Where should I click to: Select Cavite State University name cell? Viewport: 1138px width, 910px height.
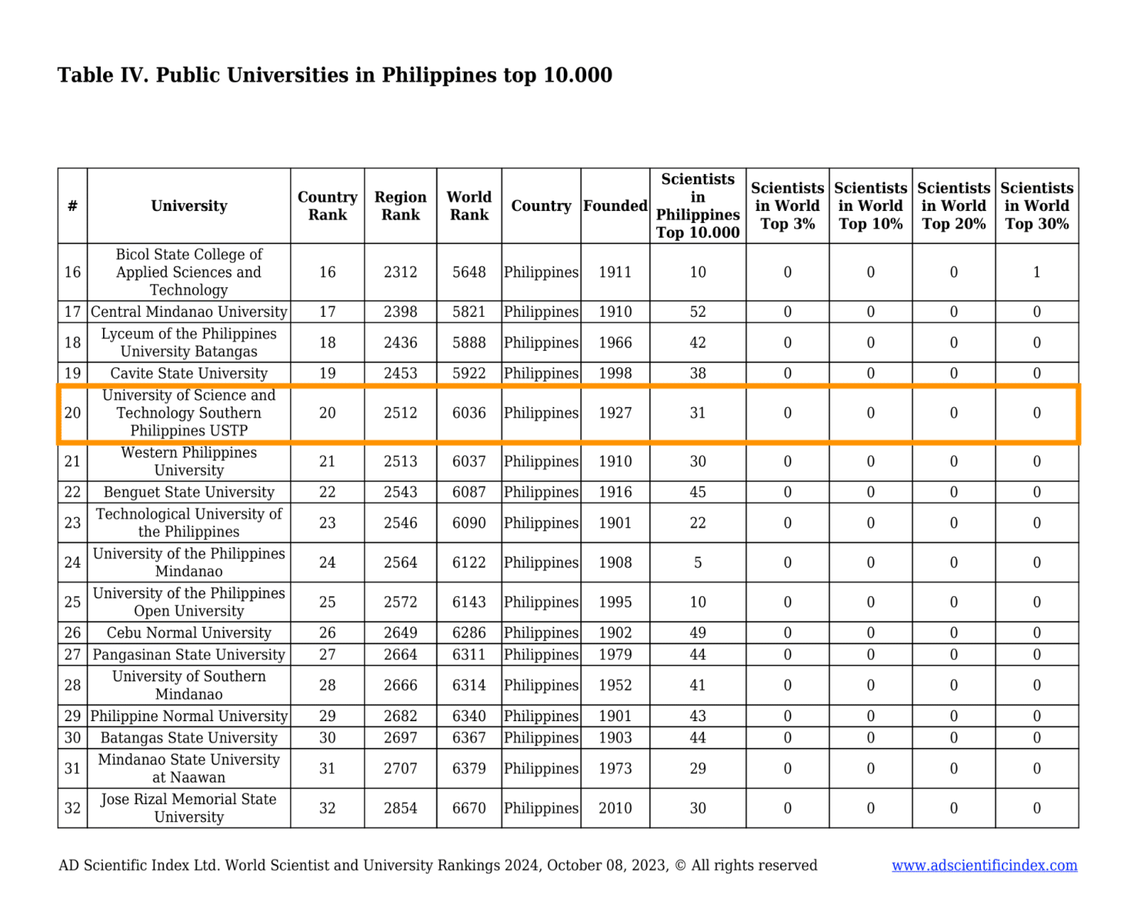coord(189,373)
